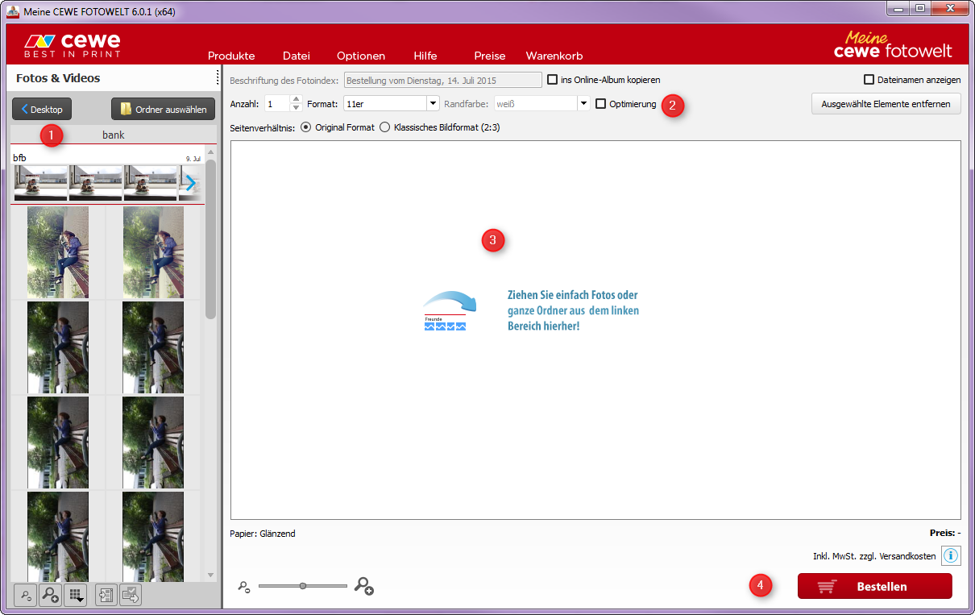Increase Anzahl with the up arrow
Screen dimensions: 975x615
pyautogui.click(x=296, y=100)
